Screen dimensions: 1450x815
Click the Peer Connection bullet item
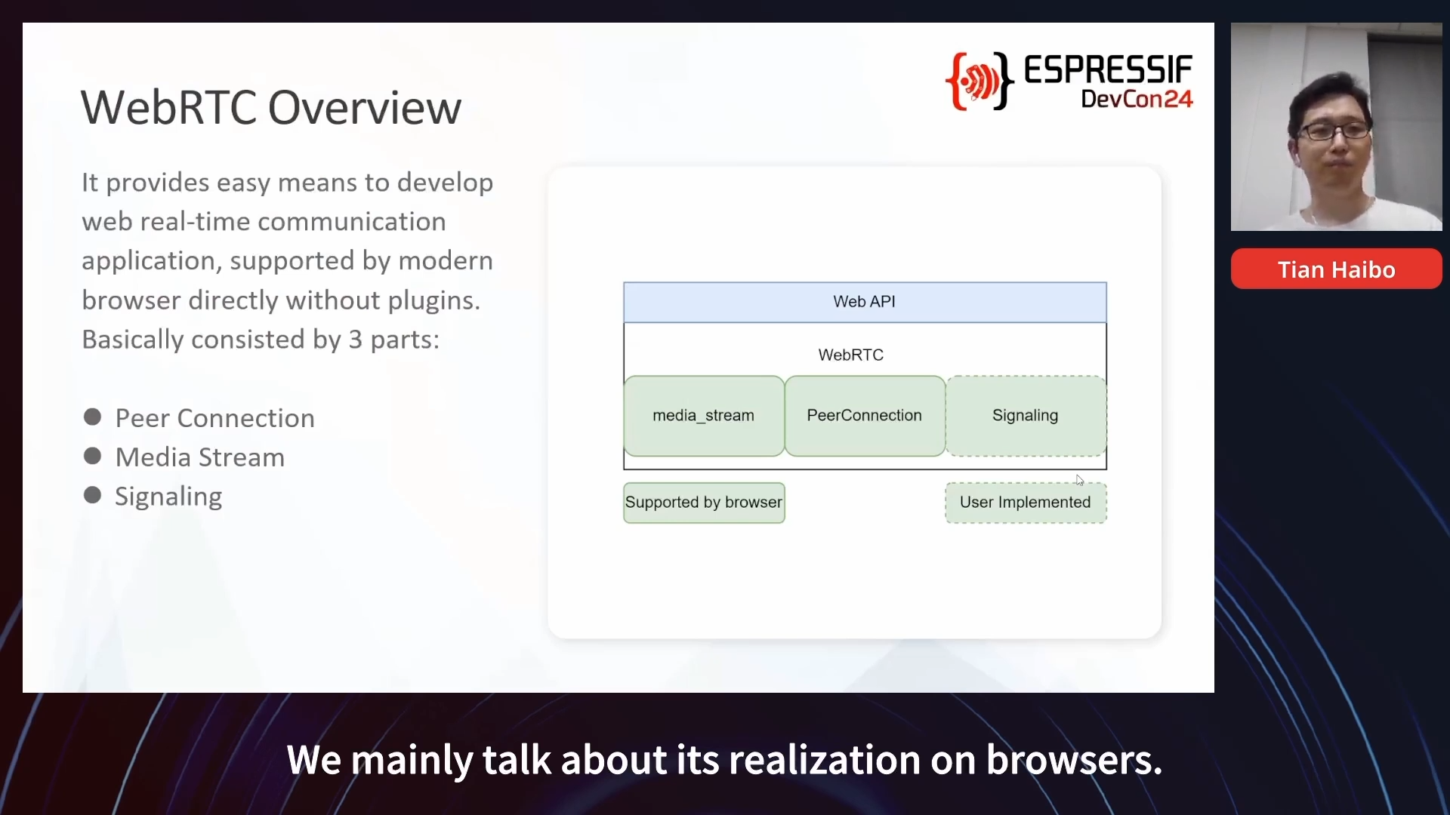point(199,418)
